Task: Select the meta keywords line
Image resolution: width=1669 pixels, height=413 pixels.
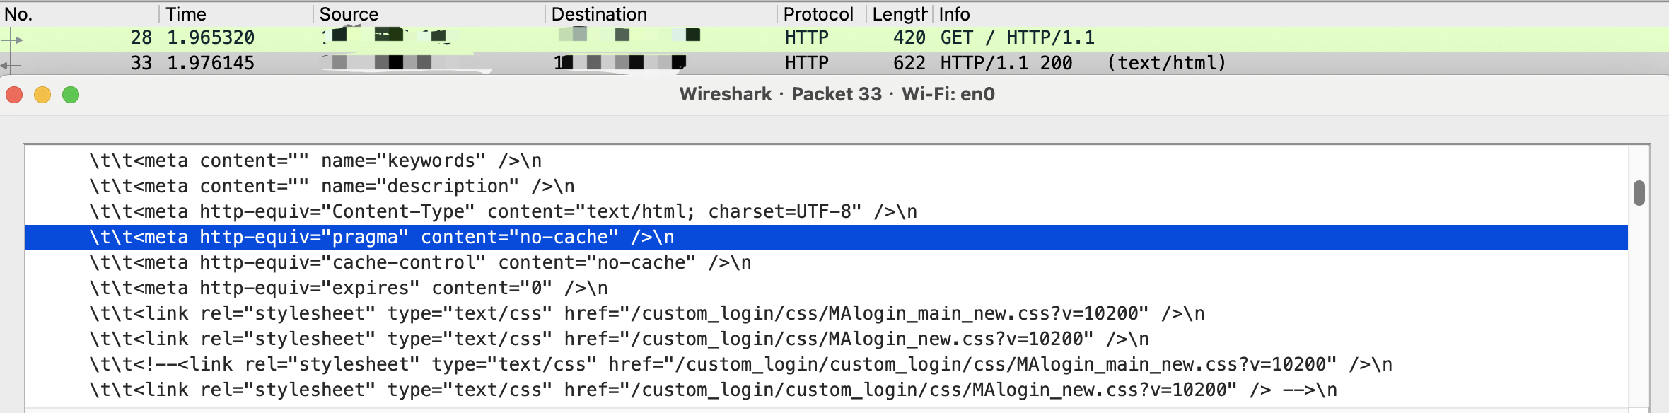Action: [x=315, y=161]
